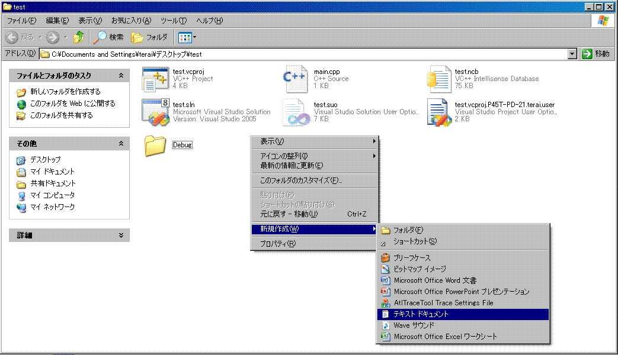618x355 pixels.
Task: Collapse the その他 panel
Action: tap(121, 144)
